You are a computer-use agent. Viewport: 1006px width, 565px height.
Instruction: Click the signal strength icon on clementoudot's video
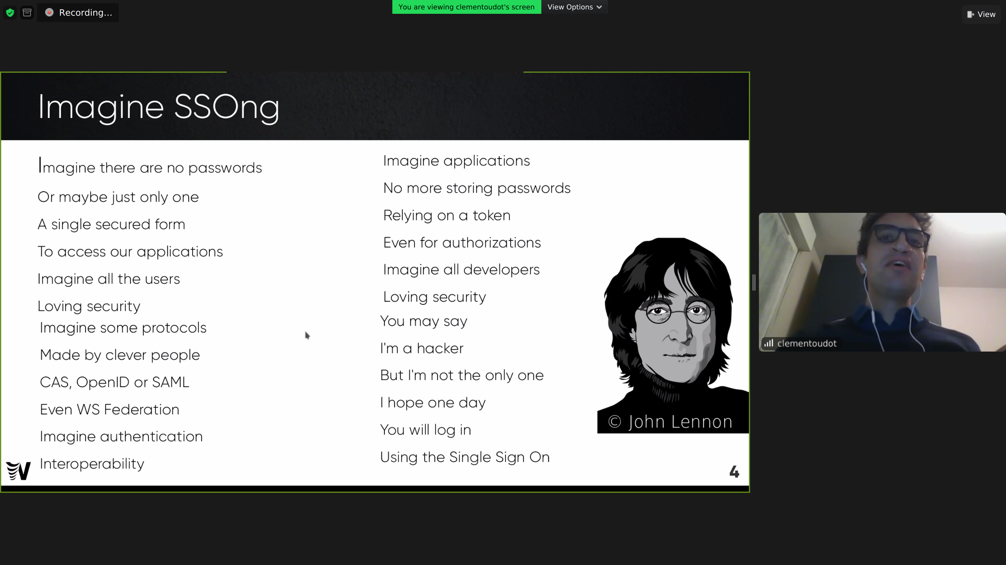point(769,343)
